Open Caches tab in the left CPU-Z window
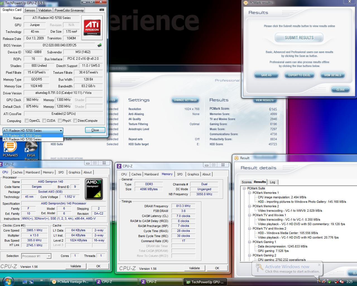Image resolution: width=357 pixels, height=286 pixels. click(x=17, y=172)
